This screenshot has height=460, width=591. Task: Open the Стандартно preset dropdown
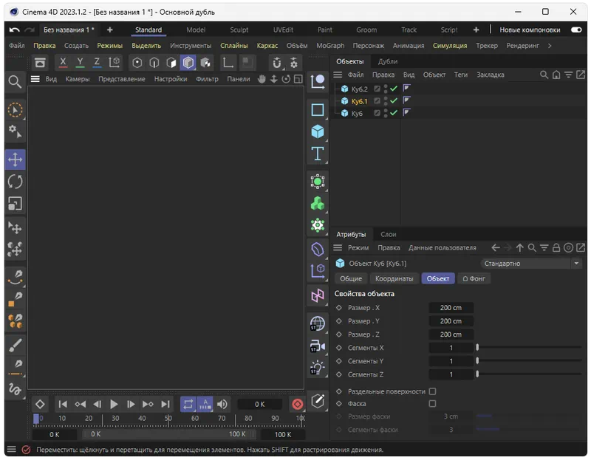[531, 264]
